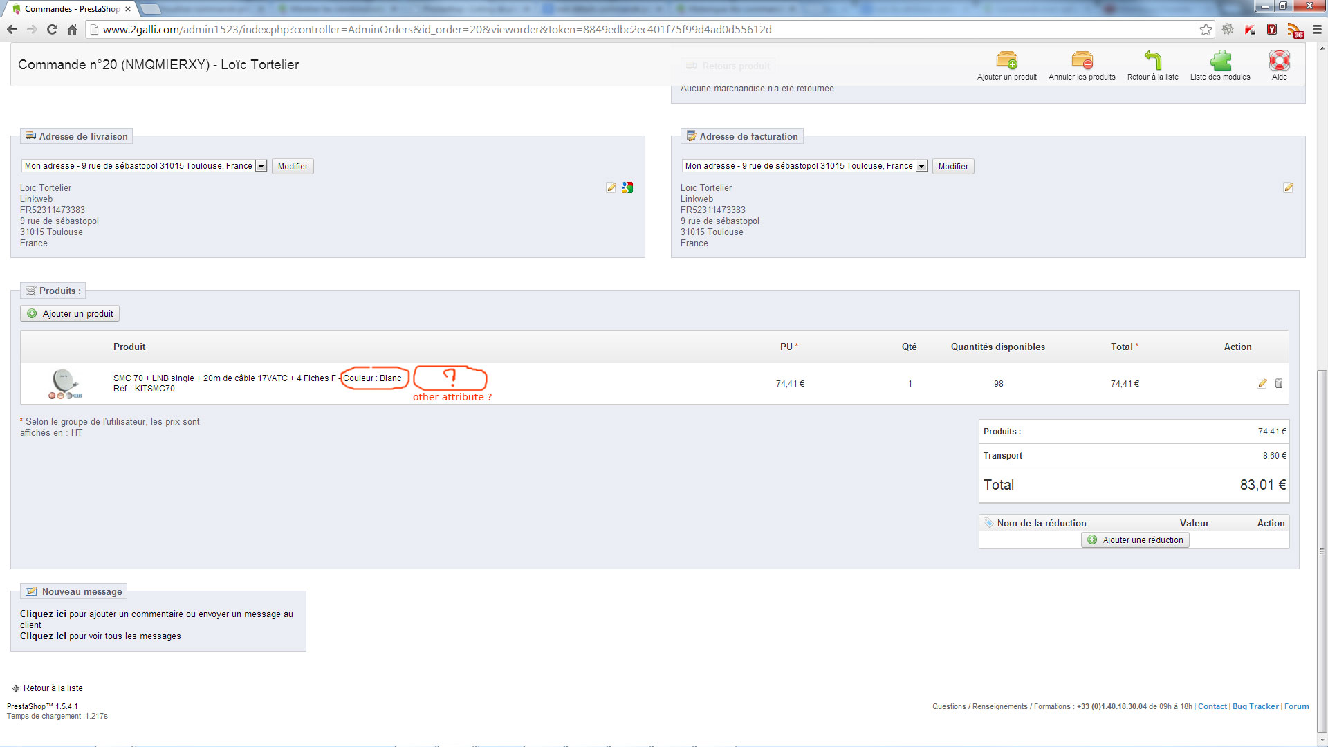
Task: Click the green 'Retour à la liste' arrow icon
Action: point(1152,61)
